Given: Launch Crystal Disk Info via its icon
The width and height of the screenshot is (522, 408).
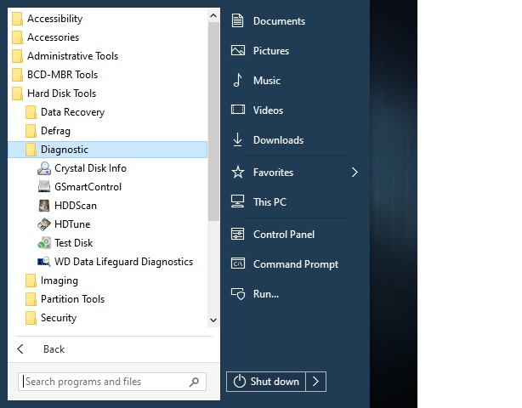Looking at the screenshot, I should [44, 168].
